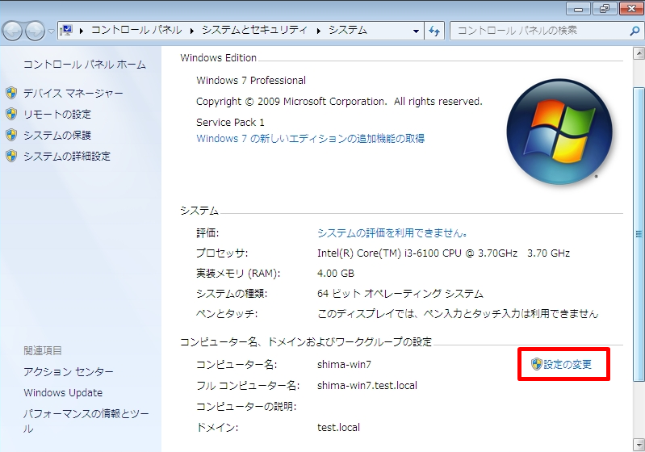Screen dimensions: 645x452
Task: Click shield icon beside デバイス マネージャー
Action: click(11, 93)
